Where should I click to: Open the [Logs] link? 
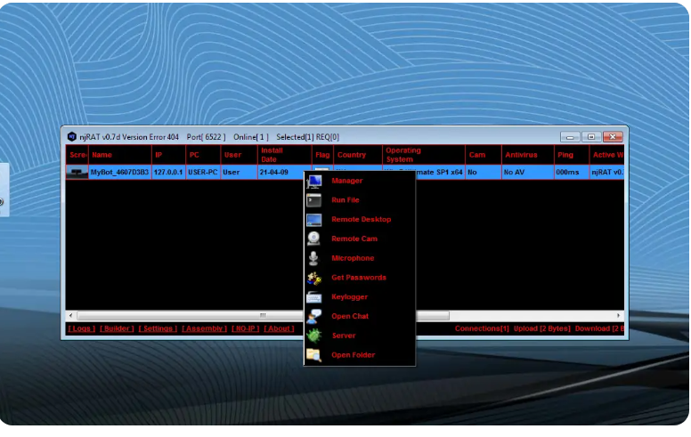(82, 328)
